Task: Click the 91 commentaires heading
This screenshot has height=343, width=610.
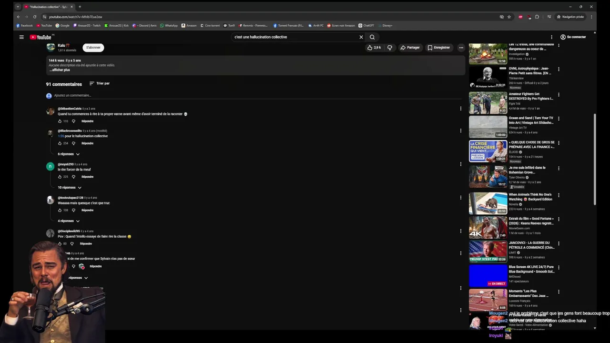Action: coord(64,84)
